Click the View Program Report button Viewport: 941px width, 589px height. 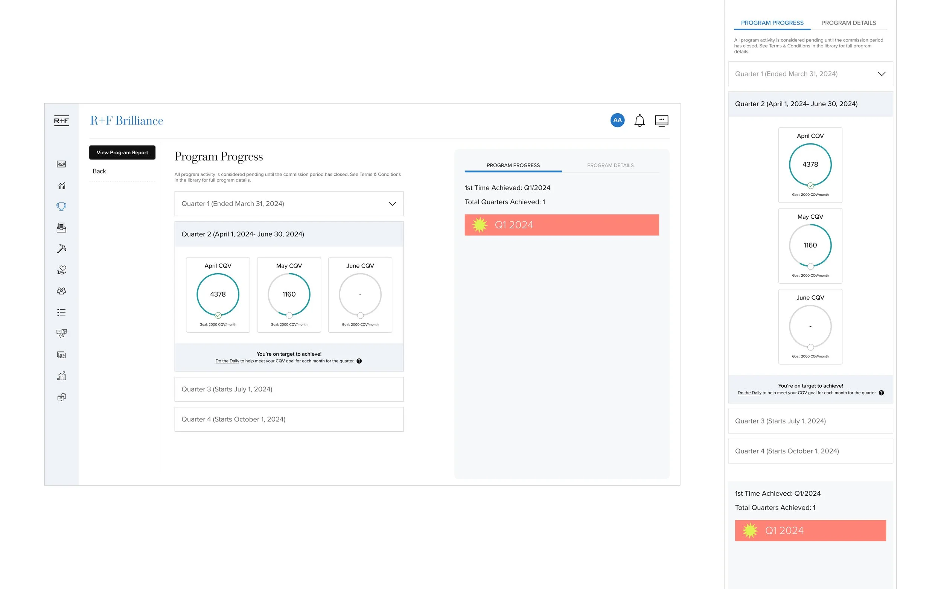pyautogui.click(x=122, y=153)
